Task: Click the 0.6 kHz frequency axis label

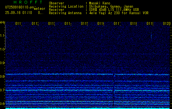Action: (2, 104)
